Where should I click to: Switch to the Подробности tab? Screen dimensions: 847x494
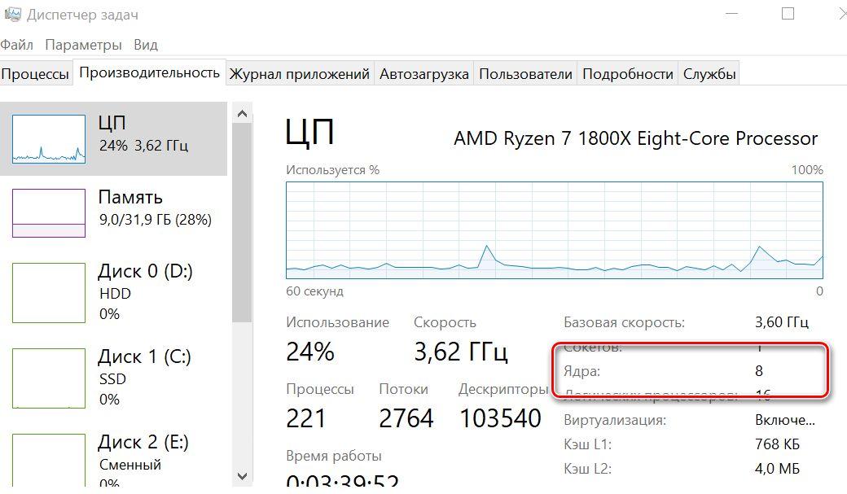pyautogui.click(x=628, y=74)
